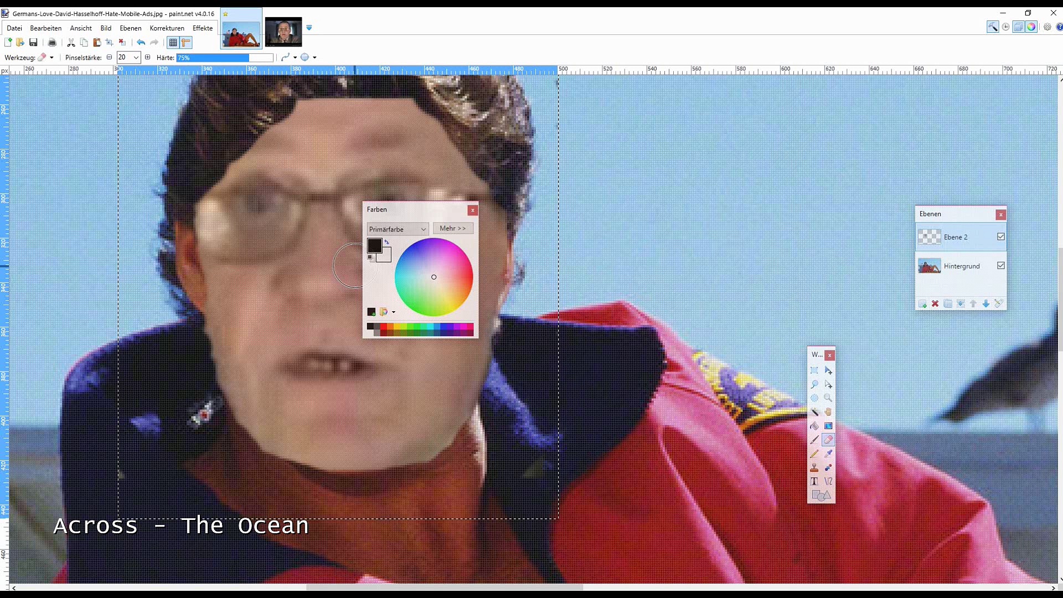Click the Save icon in toolbar
1063x598 pixels.
[33, 43]
